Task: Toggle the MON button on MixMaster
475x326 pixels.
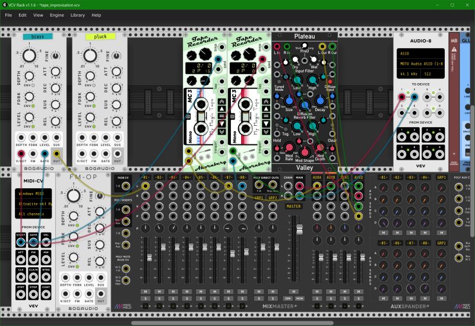Action: click(300, 299)
